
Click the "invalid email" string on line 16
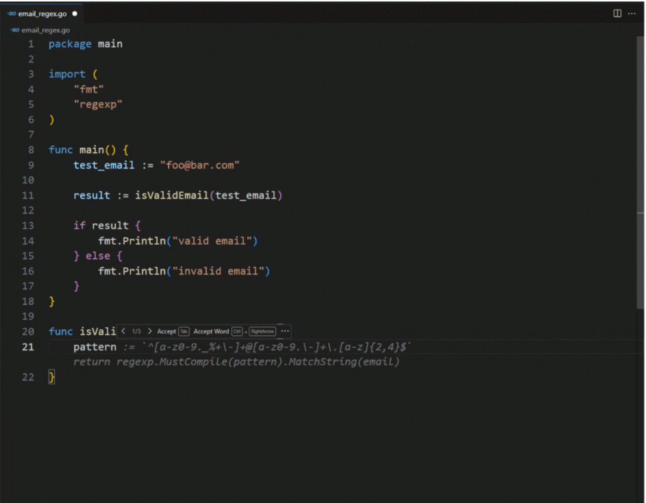221,271
